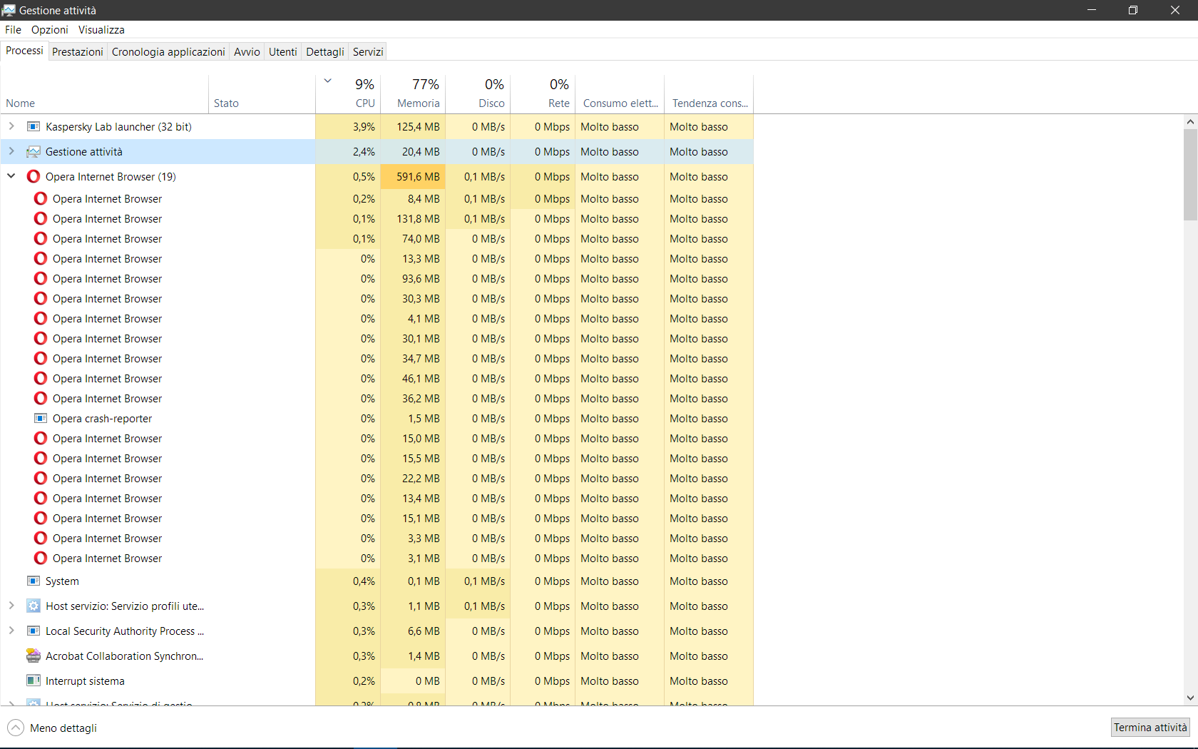This screenshot has width=1198, height=749.
Task: Switch to the Utenti tab
Action: [283, 52]
